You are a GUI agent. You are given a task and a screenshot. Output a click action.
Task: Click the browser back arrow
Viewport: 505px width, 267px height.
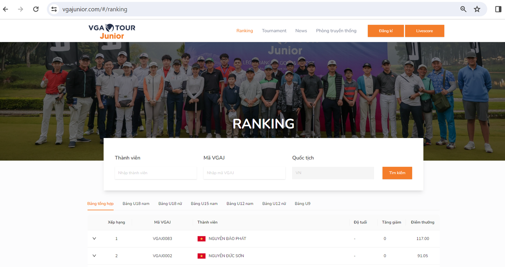[6, 9]
